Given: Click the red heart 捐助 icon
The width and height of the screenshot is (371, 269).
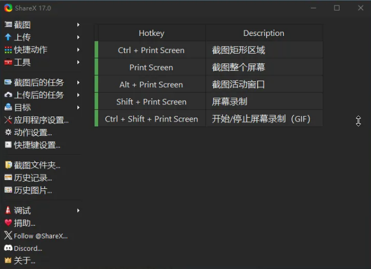Looking at the screenshot, I should coord(8,223).
